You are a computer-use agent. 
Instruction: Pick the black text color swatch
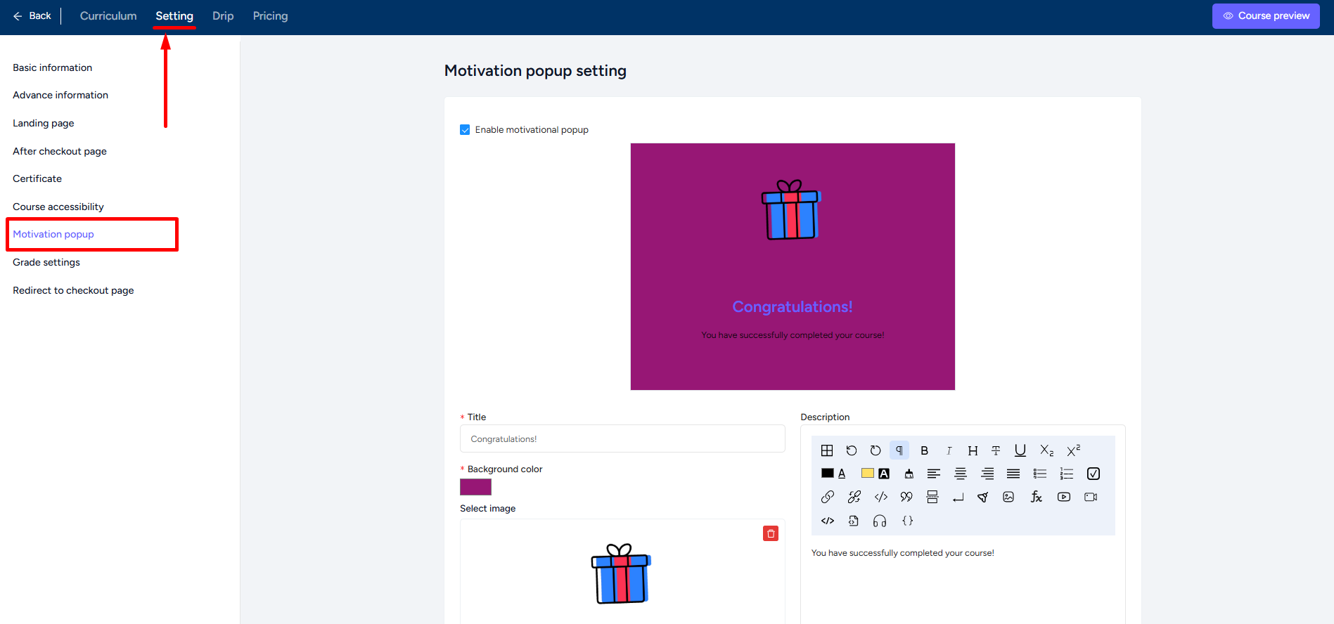point(828,473)
